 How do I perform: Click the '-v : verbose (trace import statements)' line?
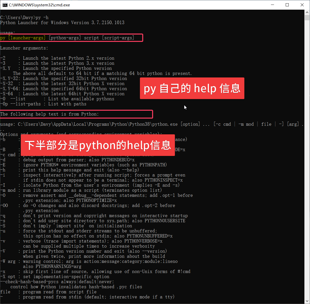(x=81, y=241)
